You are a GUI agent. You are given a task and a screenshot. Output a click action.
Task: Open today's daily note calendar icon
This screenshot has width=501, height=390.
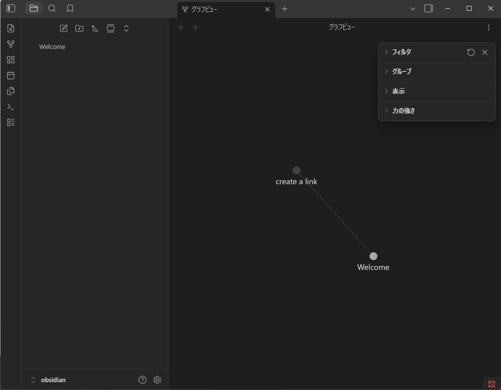pyautogui.click(x=11, y=75)
